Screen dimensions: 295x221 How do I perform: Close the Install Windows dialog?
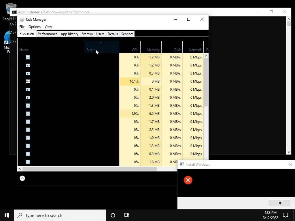pyautogui.click(x=290, y=164)
